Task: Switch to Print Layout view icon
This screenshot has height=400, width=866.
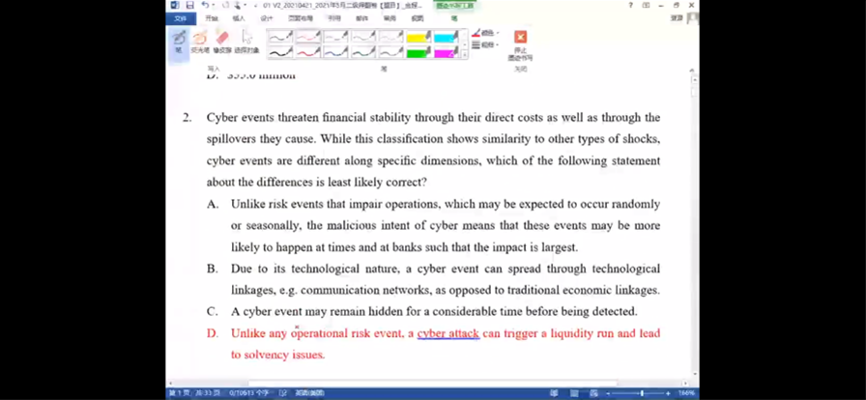Action: (x=574, y=393)
